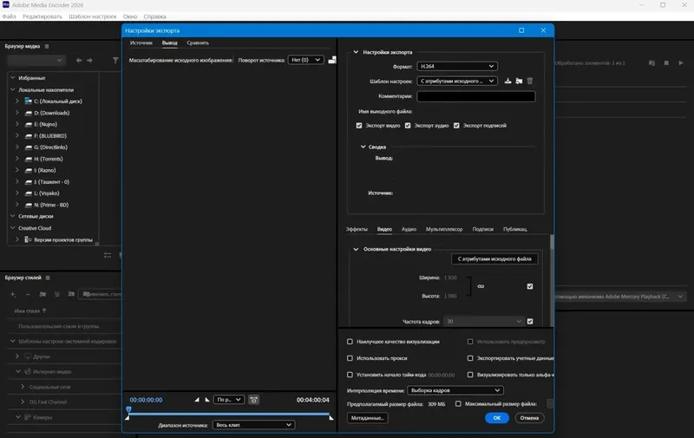
Task: Click the width-height link chain icon
Action: tap(481, 286)
